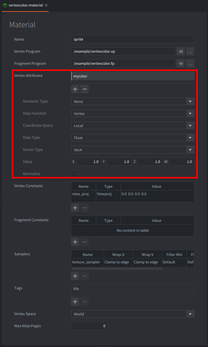Add a new sampler entry
Screen dimensions: 208x347
pos(75,276)
